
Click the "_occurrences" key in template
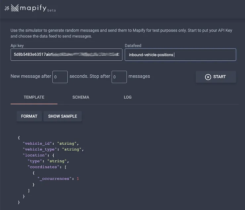tap(54, 179)
